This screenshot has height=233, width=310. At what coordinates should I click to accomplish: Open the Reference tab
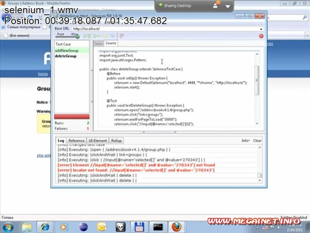pos(76,141)
